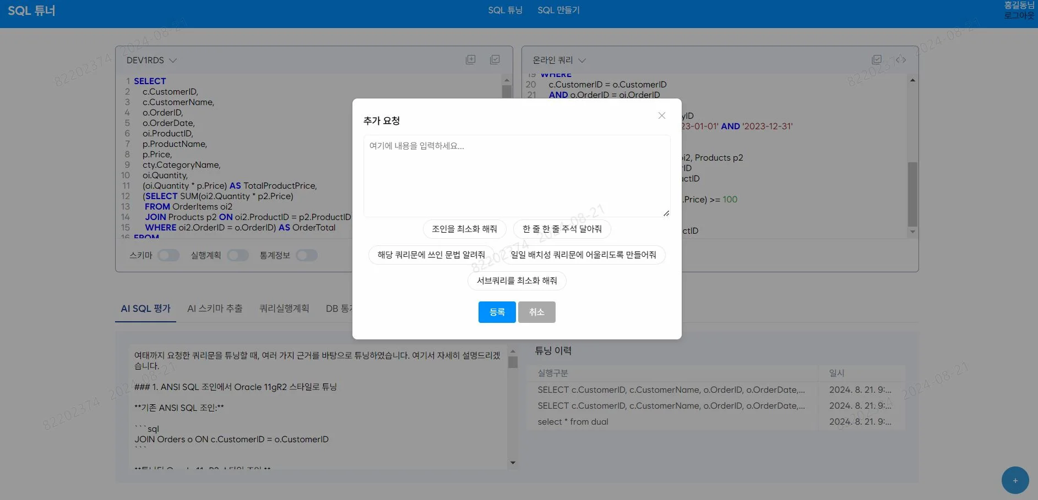1038x500 pixels.
Task: Open the DEV1RDS database dropdown
Action: point(151,61)
